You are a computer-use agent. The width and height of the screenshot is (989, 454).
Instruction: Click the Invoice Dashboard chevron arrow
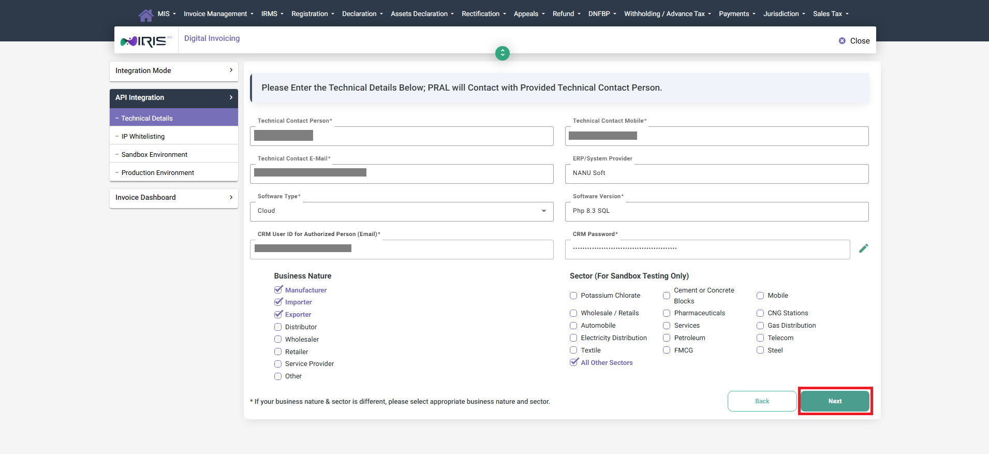pos(231,197)
